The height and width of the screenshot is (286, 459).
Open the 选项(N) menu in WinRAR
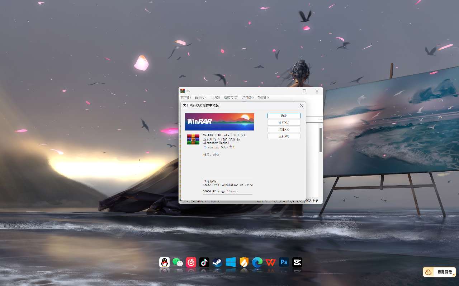[x=248, y=97]
